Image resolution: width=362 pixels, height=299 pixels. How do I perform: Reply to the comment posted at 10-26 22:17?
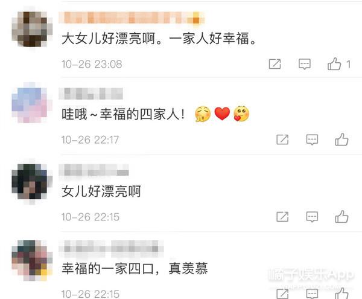point(312,140)
